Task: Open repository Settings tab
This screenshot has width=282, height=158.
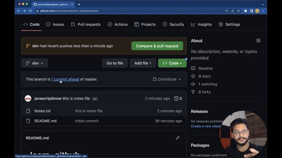Action: (229, 25)
